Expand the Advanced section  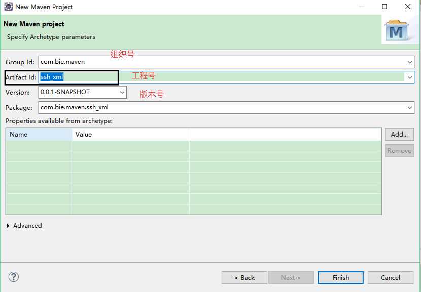8,226
